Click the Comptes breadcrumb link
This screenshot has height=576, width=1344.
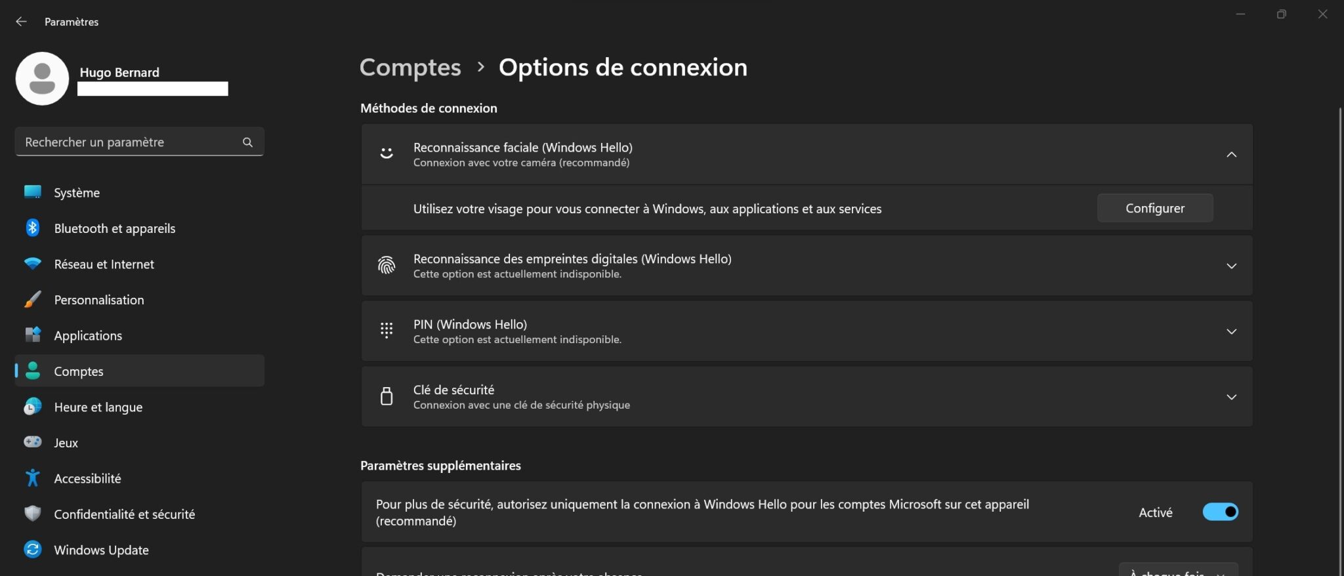tap(409, 67)
